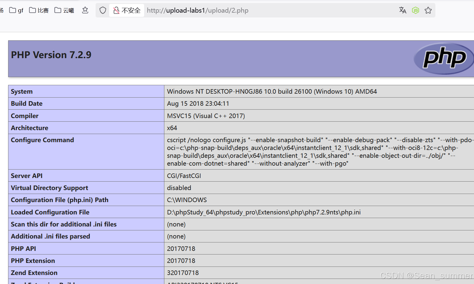This screenshot has width=474, height=284.
Task: Bookmark this page with star icon
Action: (428, 10)
